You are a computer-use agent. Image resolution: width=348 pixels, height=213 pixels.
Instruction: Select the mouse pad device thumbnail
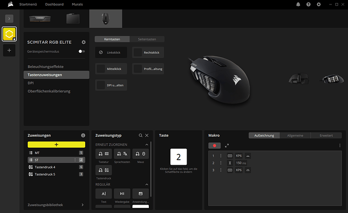coord(73,19)
